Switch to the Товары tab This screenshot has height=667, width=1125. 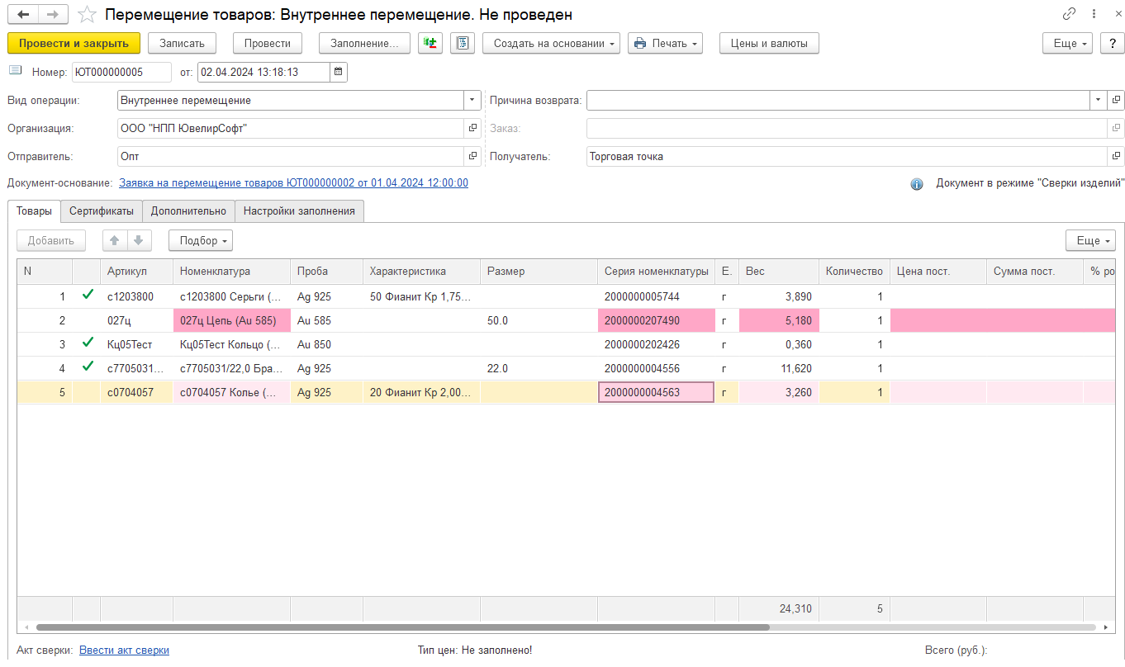[34, 211]
